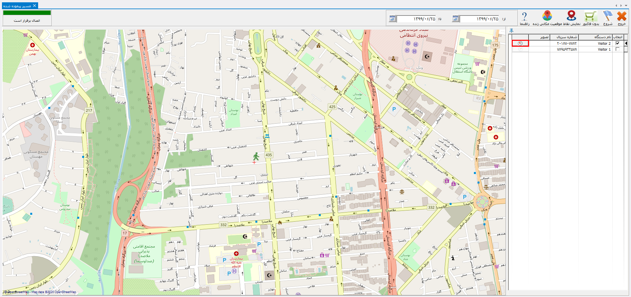Click the شماره سریال column header
Screen dimensions: 631x297
564,37
